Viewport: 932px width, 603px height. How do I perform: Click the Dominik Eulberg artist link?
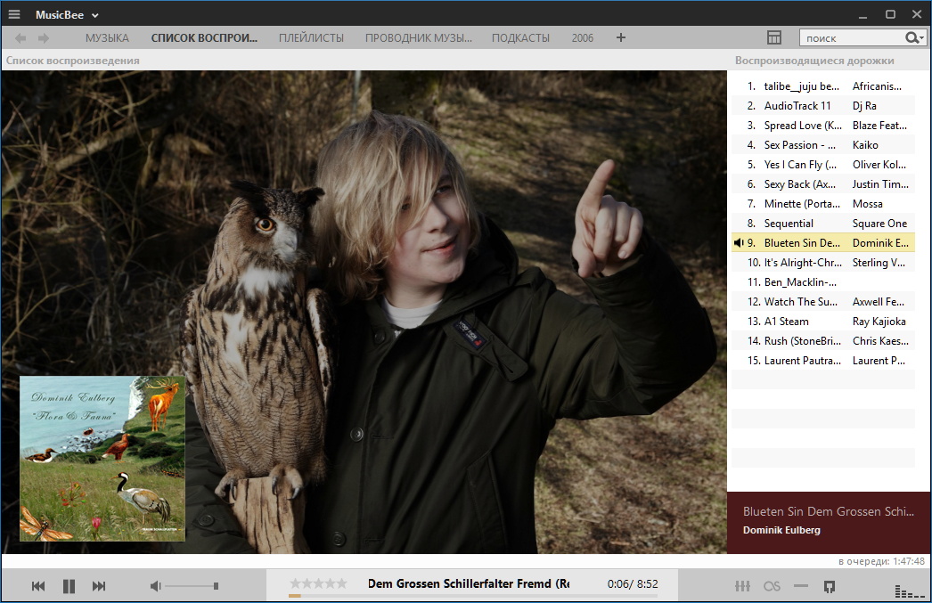click(781, 530)
